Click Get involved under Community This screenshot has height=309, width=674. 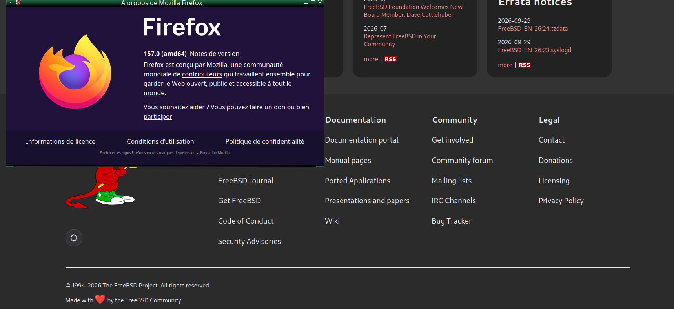click(x=452, y=140)
